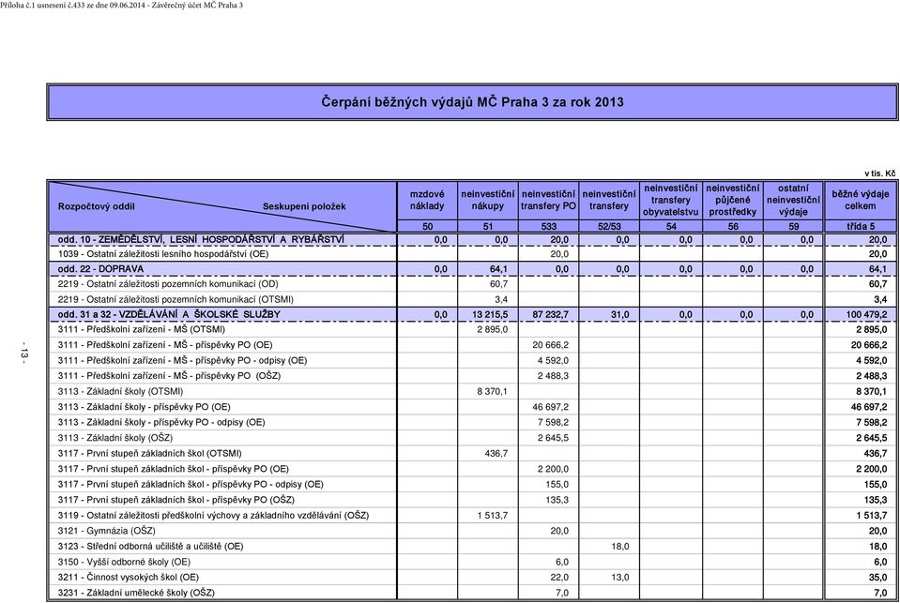The height and width of the screenshot is (603, 900).
Task: Click the value '46 697,2' under transfery PO
Action: pos(551,407)
